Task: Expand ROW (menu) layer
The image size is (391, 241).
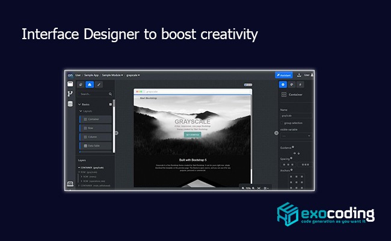Action: (81, 177)
